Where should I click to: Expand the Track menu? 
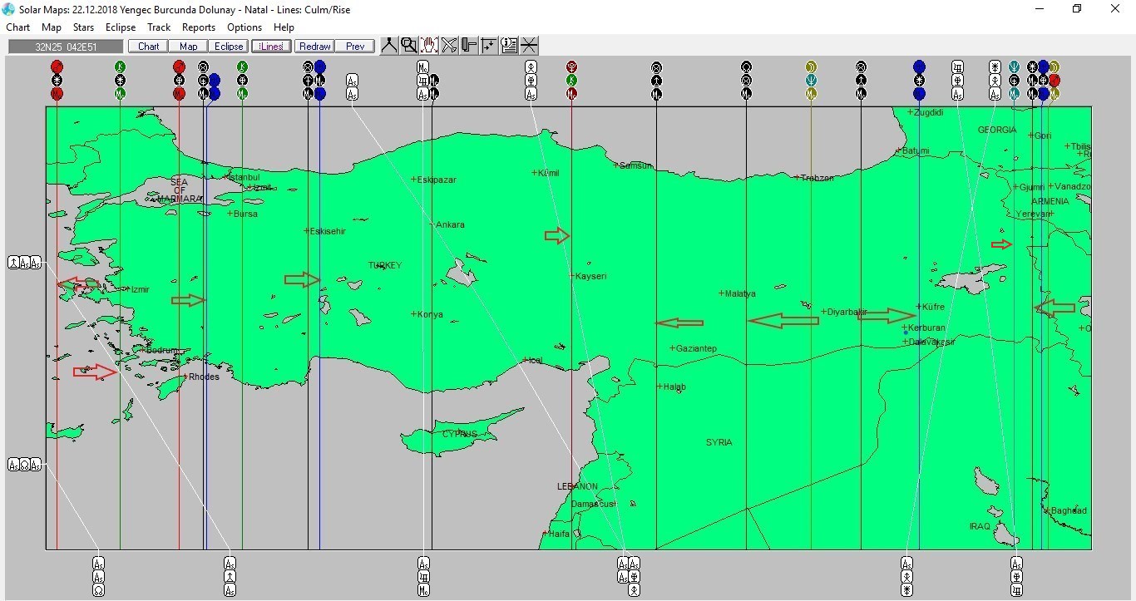159,27
